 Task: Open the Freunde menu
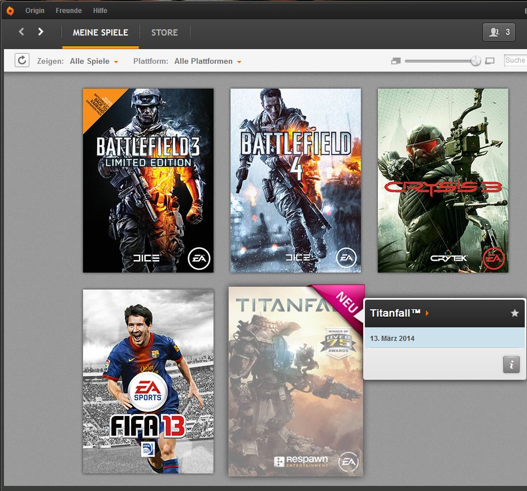tap(68, 11)
